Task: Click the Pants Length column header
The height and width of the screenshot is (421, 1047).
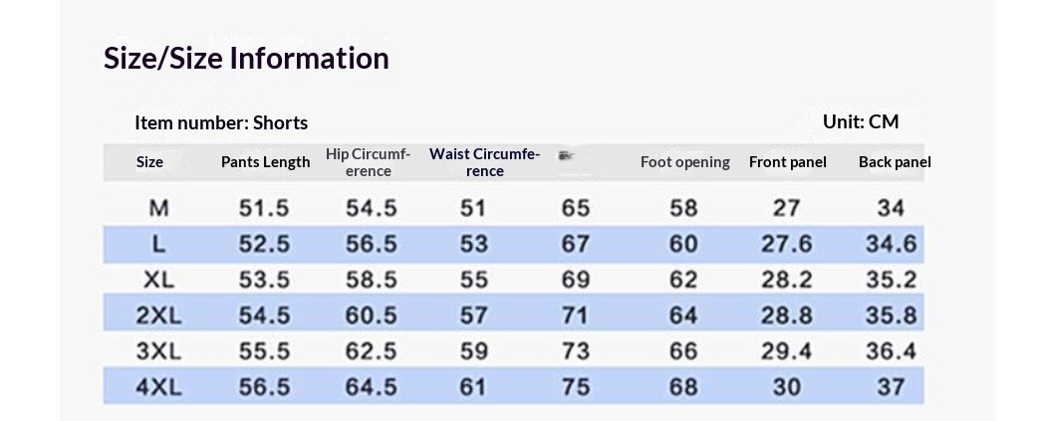Action: [x=265, y=162]
